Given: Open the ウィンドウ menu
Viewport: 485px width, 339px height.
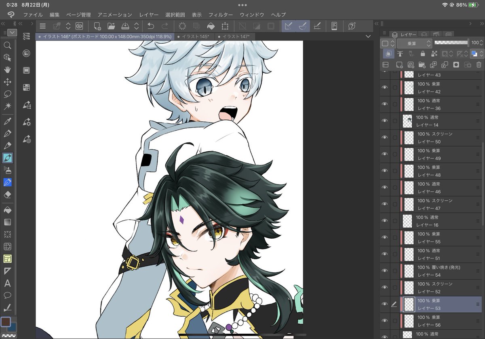Looking at the screenshot, I should [x=252, y=15].
